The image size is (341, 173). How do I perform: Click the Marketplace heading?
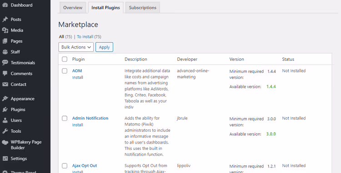[78, 24]
